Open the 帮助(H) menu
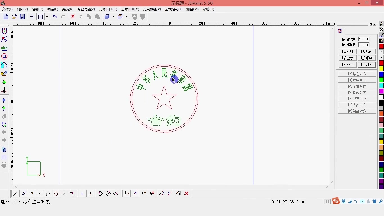Screen dimensions: 384x216 pyautogui.click(x=208, y=9)
